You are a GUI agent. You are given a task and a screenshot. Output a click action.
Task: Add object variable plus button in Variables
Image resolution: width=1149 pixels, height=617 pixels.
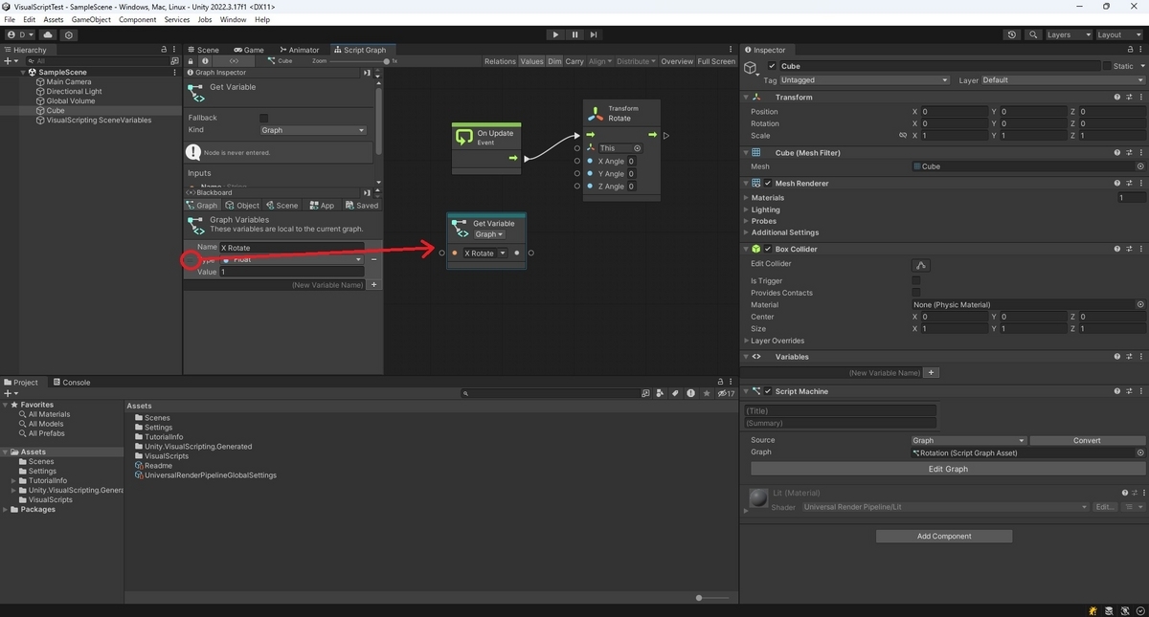(932, 373)
